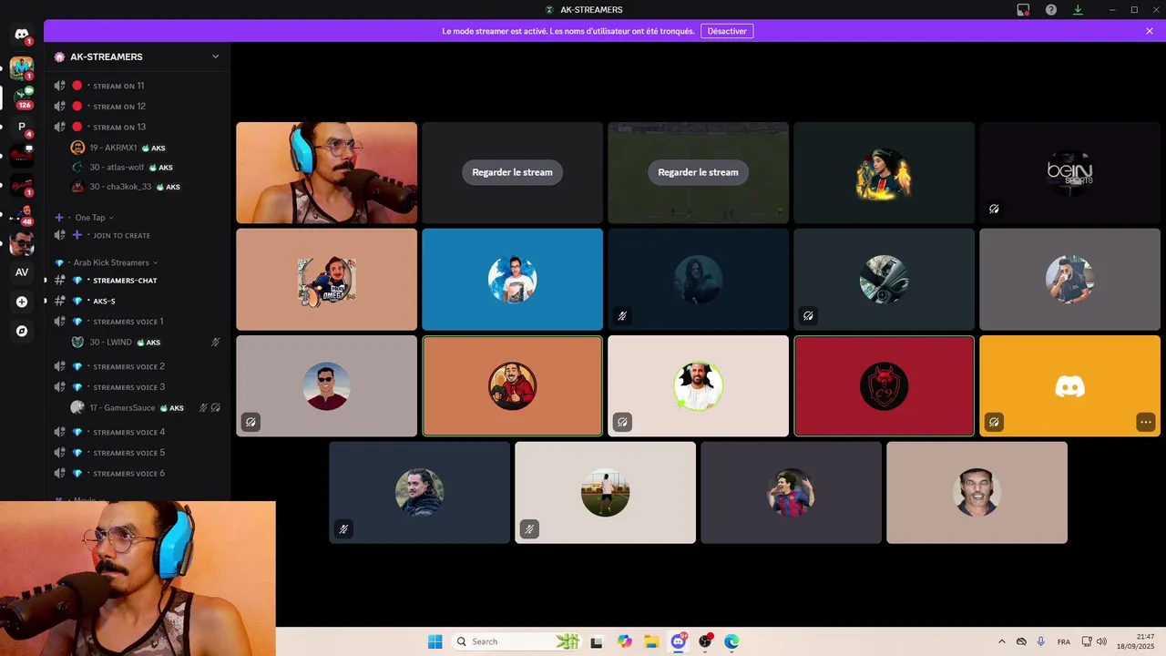
Task: Click the Windows Start icon
Action: click(435, 641)
